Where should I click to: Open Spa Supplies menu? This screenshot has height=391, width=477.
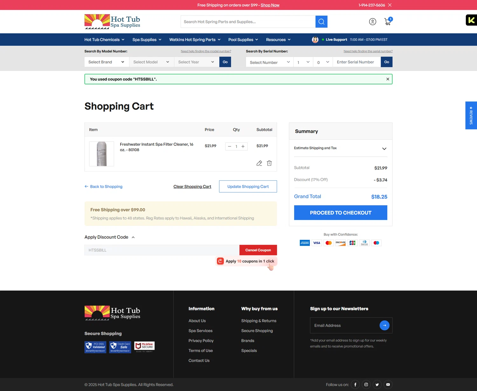[147, 40]
